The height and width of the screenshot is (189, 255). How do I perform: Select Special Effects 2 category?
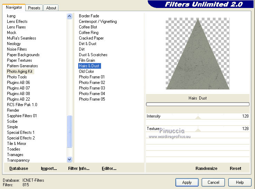21,138
